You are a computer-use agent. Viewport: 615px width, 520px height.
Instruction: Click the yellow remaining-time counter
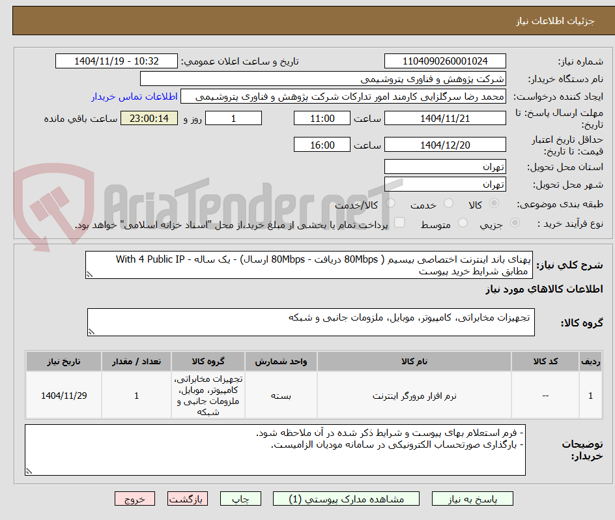pos(149,118)
